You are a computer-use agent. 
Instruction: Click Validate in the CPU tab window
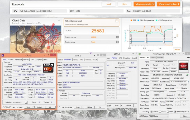(x=40, y=107)
